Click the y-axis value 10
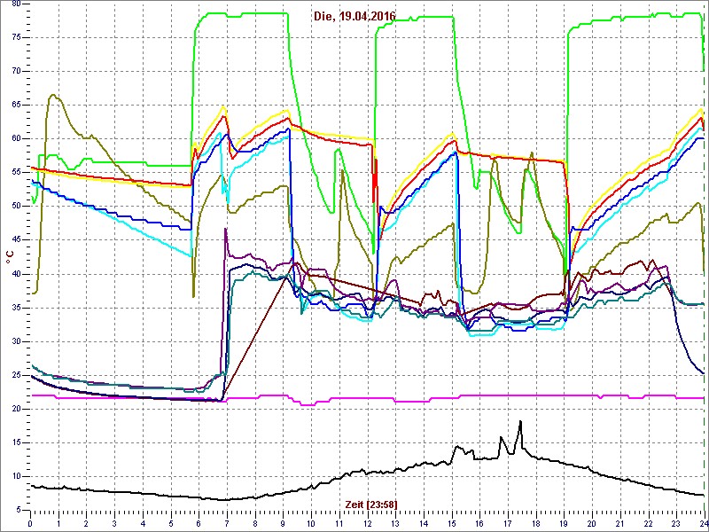 pyautogui.click(x=16, y=477)
